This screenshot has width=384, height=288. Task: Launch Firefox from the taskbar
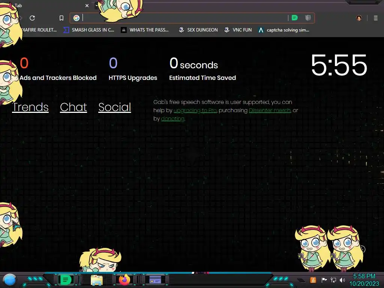pos(124,280)
